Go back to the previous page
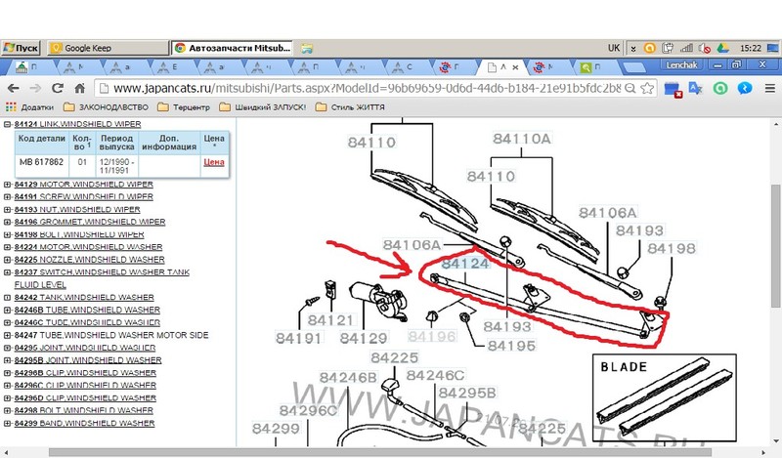Image resolution: width=782 pixels, height=458 pixels. click(14, 88)
